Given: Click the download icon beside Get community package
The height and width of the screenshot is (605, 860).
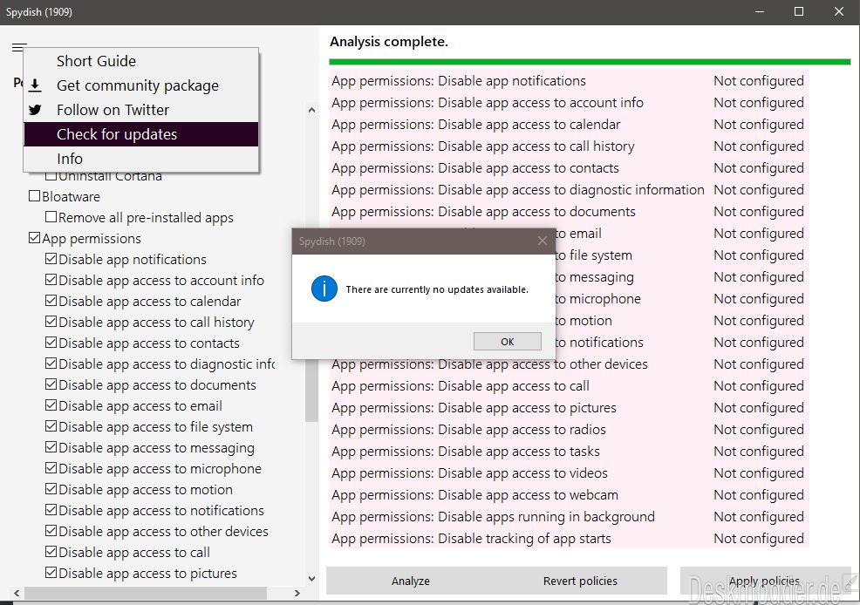Looking at the screenshot, I should [x=35, y=85].
